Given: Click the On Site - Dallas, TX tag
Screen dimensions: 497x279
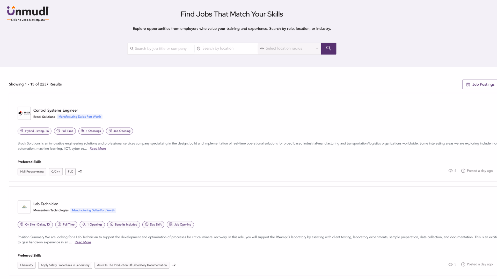Looking at the screenshot, I should coord(35,225).
